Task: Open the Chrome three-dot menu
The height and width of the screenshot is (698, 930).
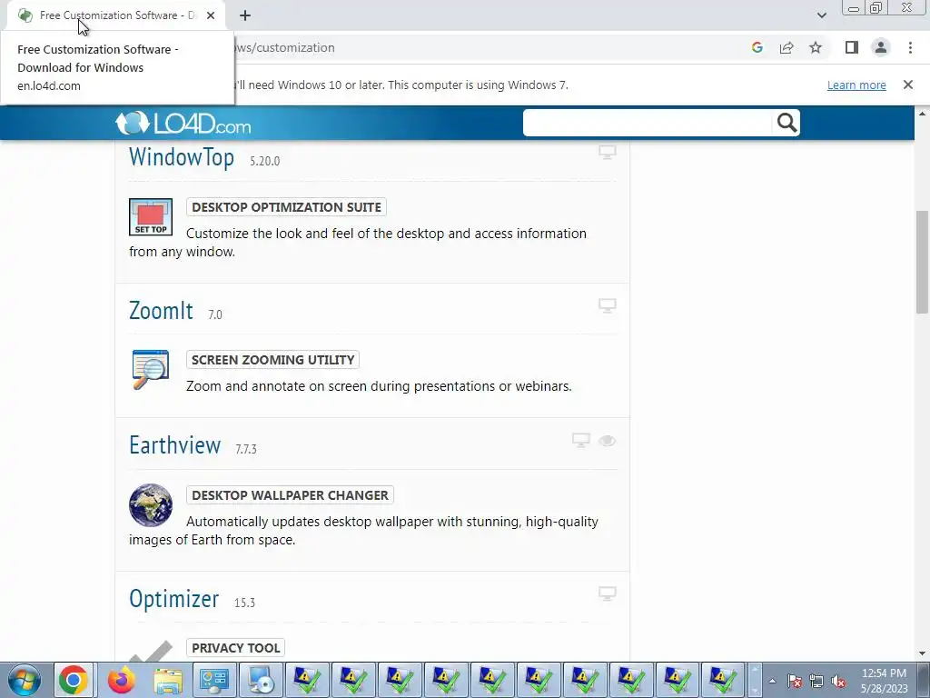Action: click(x=910, y=47)
